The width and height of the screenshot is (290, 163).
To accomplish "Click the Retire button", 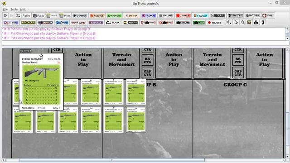I will 26,16.
